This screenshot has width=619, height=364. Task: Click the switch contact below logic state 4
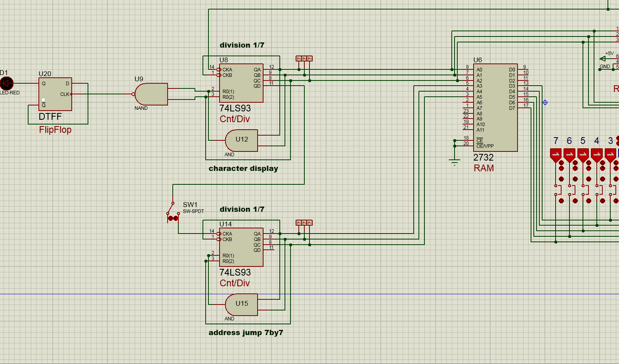[599, 190]
